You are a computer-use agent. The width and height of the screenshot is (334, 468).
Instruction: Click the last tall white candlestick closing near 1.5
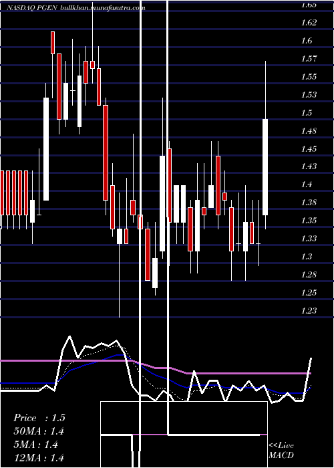[x=265, y=167]
